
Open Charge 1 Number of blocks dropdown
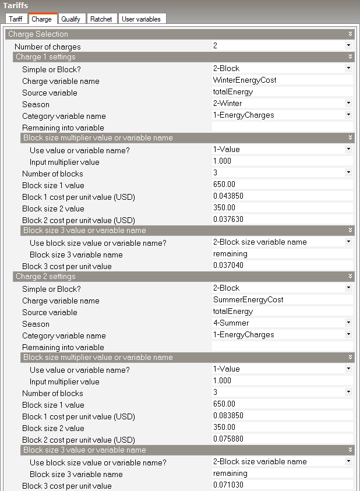point(348,172)
